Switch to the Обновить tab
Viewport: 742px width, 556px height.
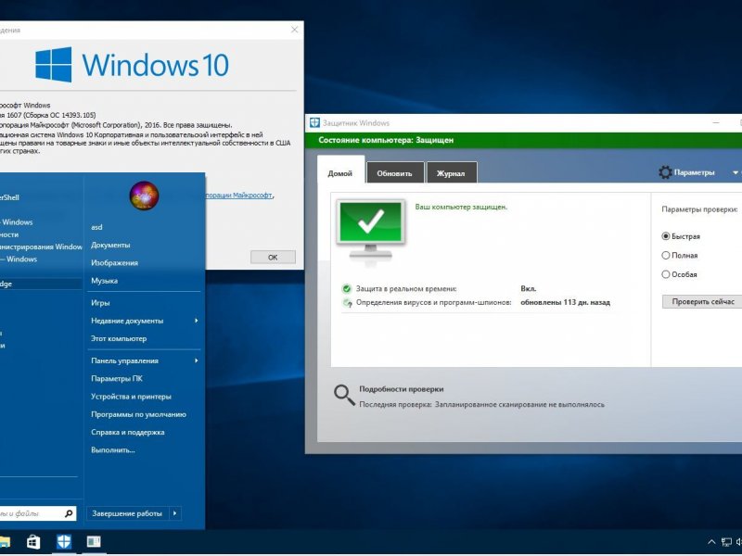395,173
